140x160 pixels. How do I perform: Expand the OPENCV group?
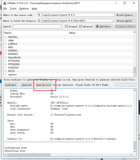click(6, 54)
